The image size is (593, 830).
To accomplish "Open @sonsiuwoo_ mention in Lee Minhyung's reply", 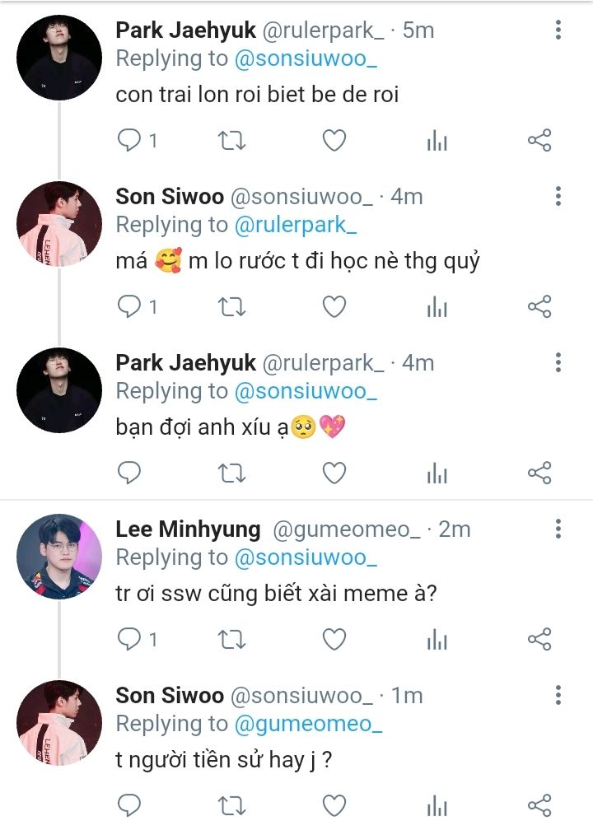I will click(306, 557).
